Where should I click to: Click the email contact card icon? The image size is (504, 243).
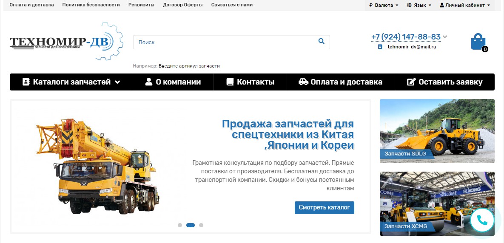pyautogui.click(x=380, y=47)
